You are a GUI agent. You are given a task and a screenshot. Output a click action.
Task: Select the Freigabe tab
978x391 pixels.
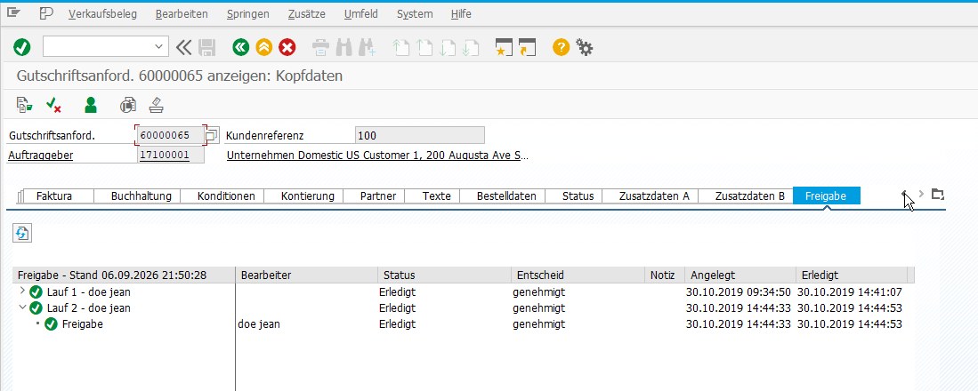pos(826,195)
